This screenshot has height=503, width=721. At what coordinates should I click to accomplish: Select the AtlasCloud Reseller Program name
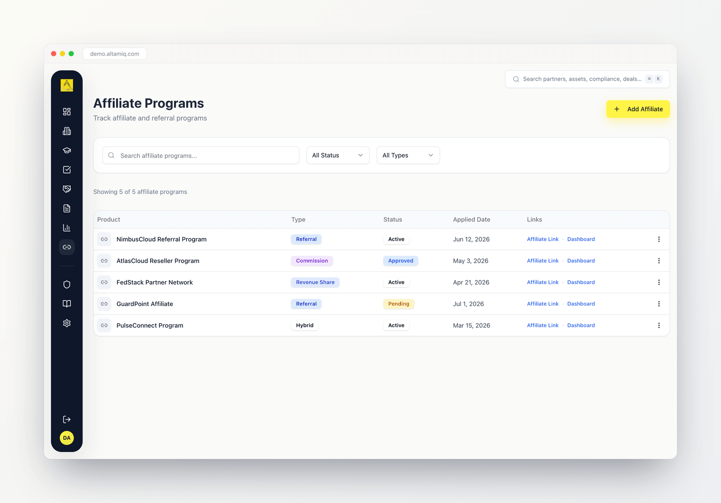point(158,261)
